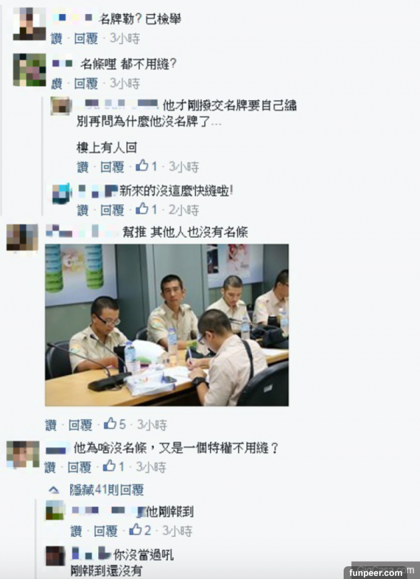This screenshot has width=420, height=579.
Task: Reply to the photo comment '幫推'
Action: click(x=80, y=425)
